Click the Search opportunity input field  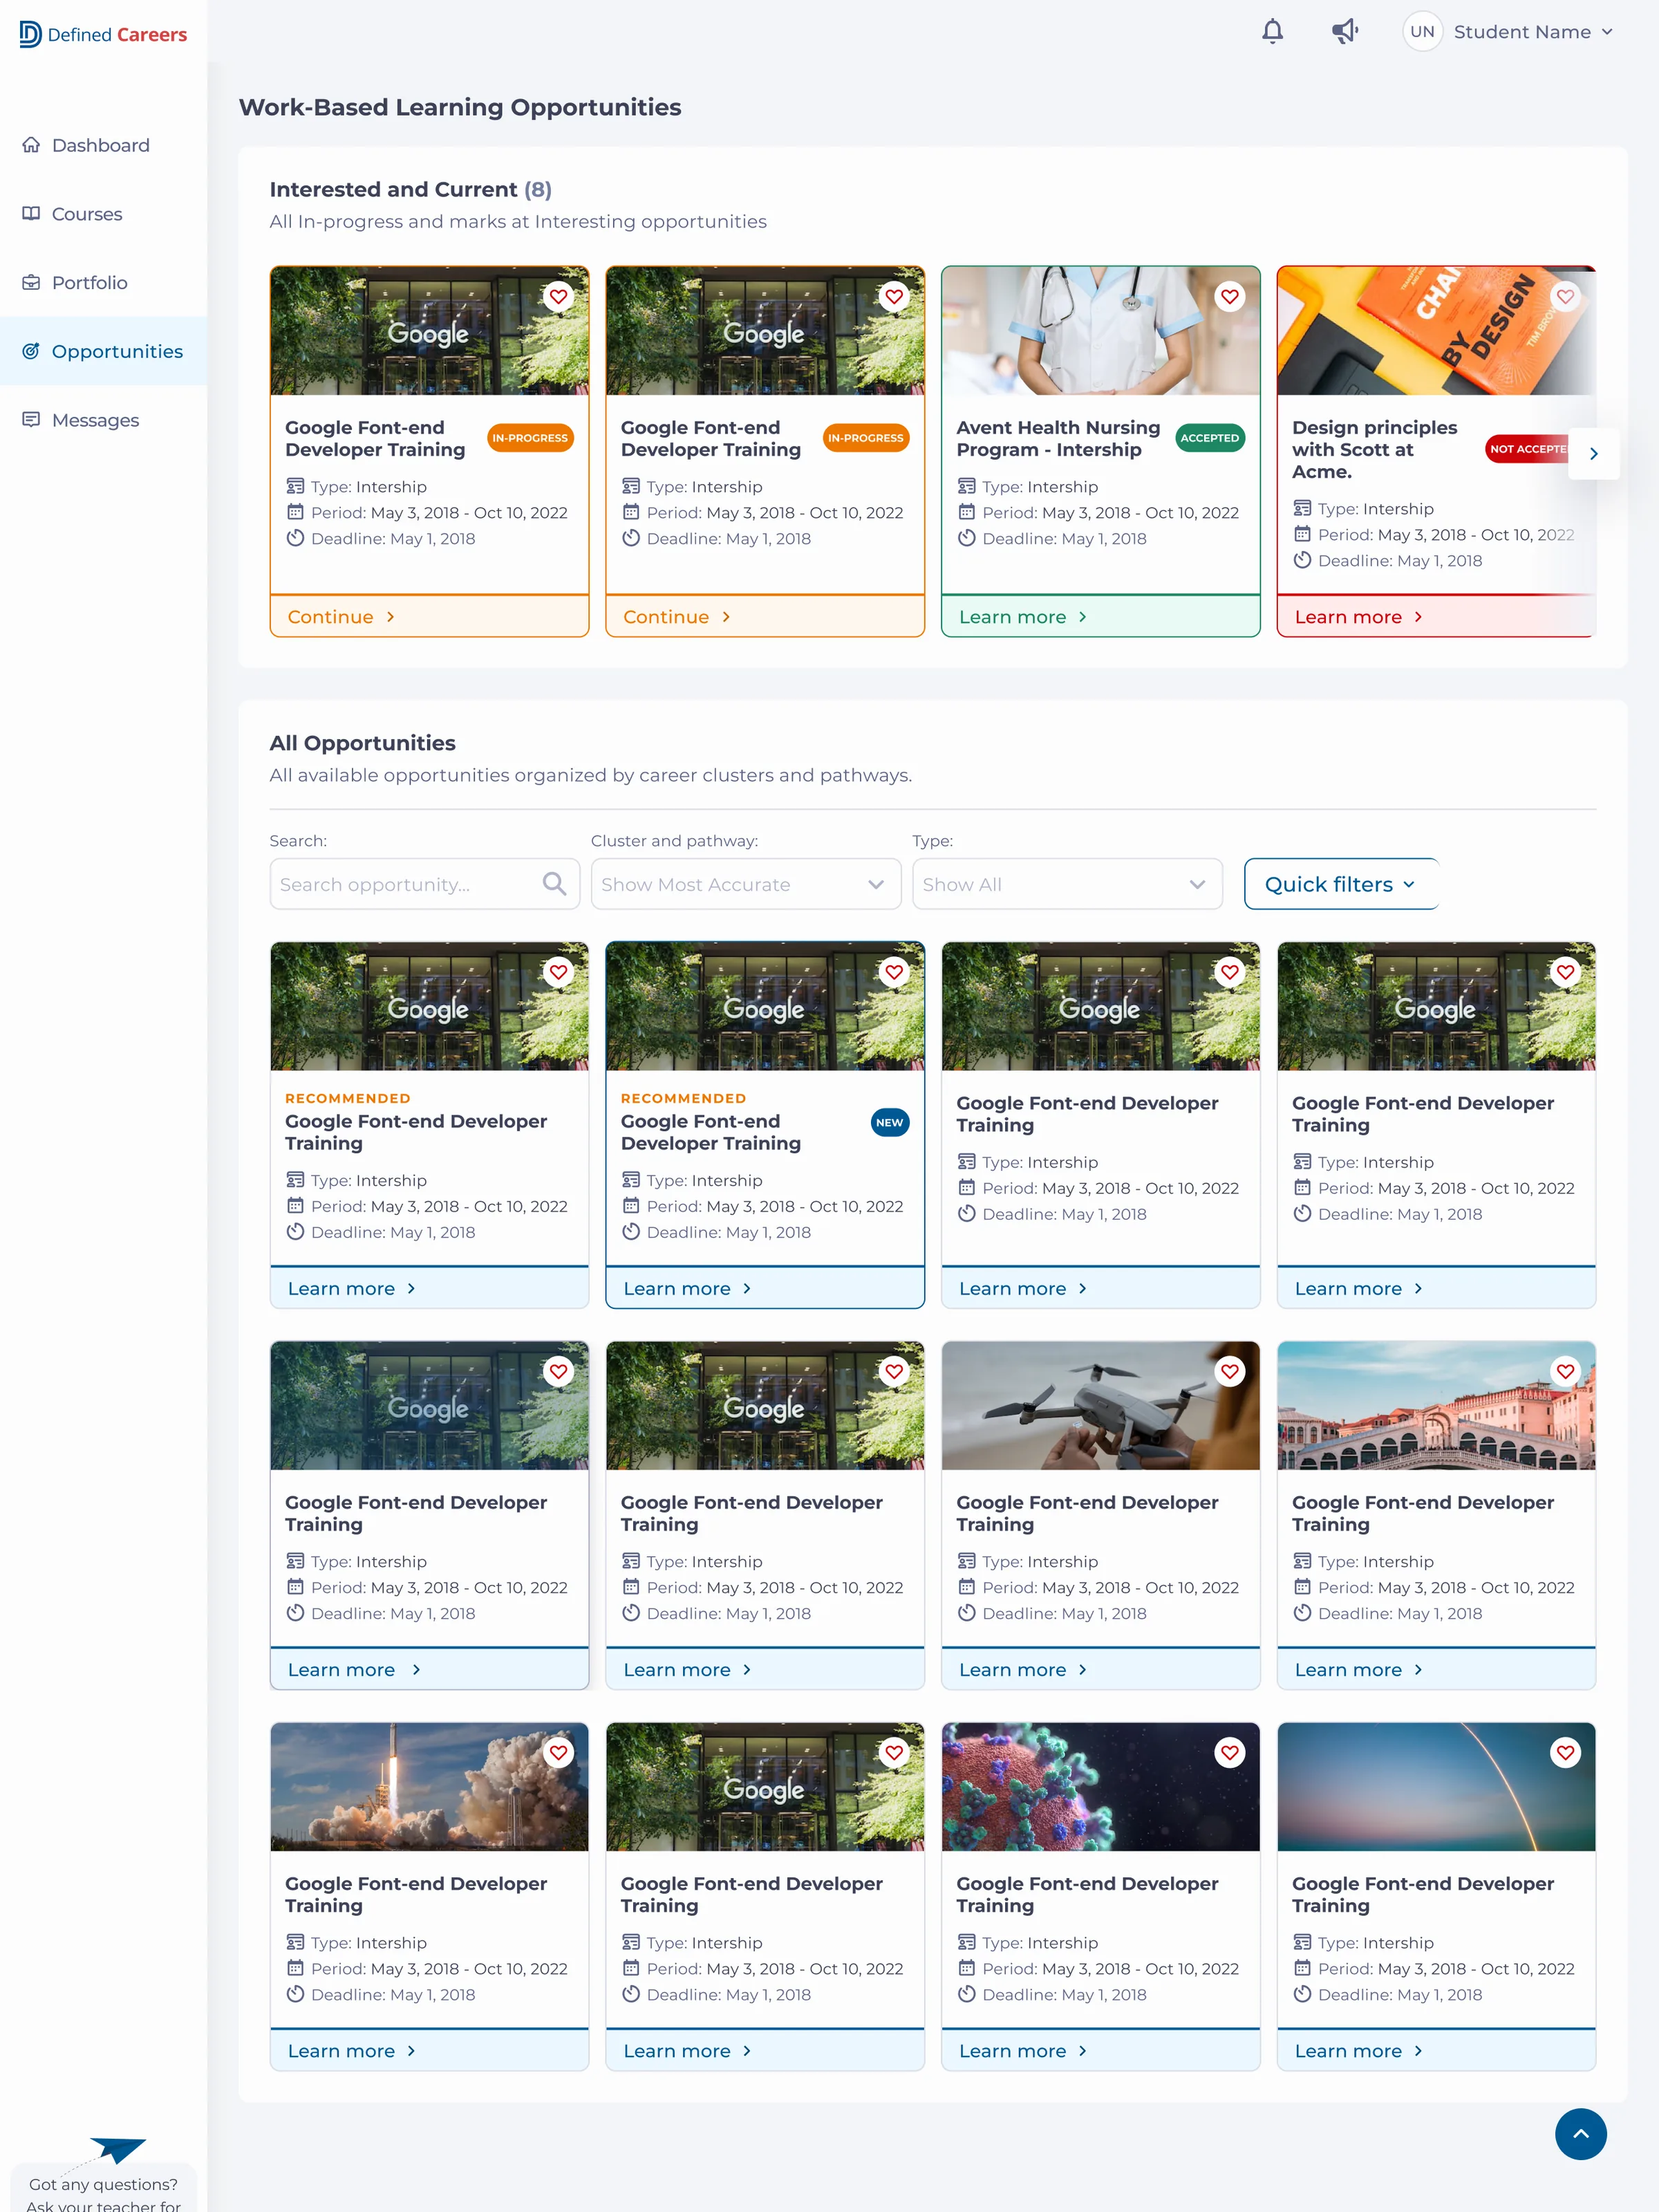(x=424, y=884)
